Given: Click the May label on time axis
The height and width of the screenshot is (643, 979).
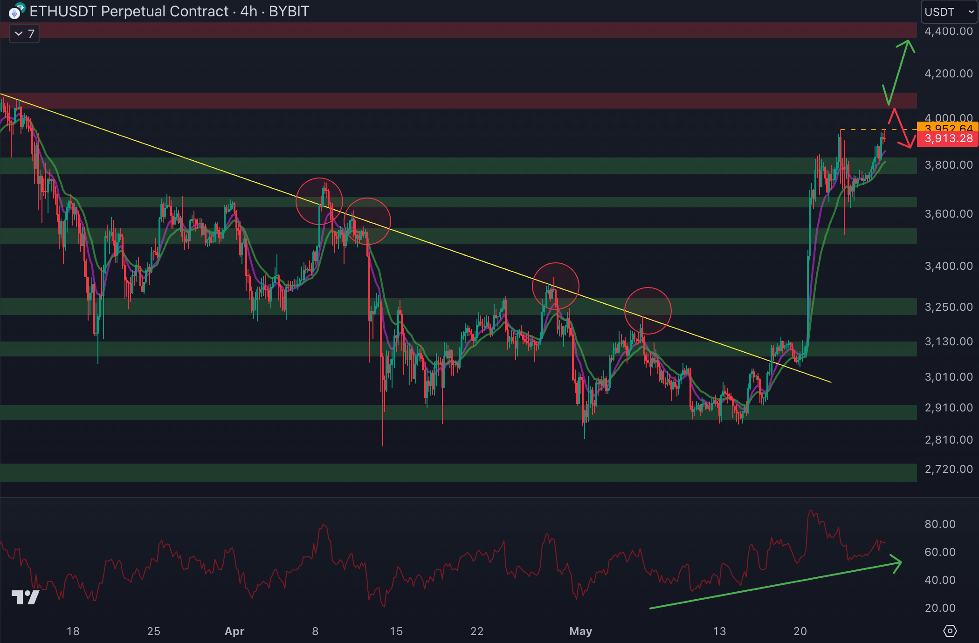Looking at the screenshot, I should click(x=580, y=631).
